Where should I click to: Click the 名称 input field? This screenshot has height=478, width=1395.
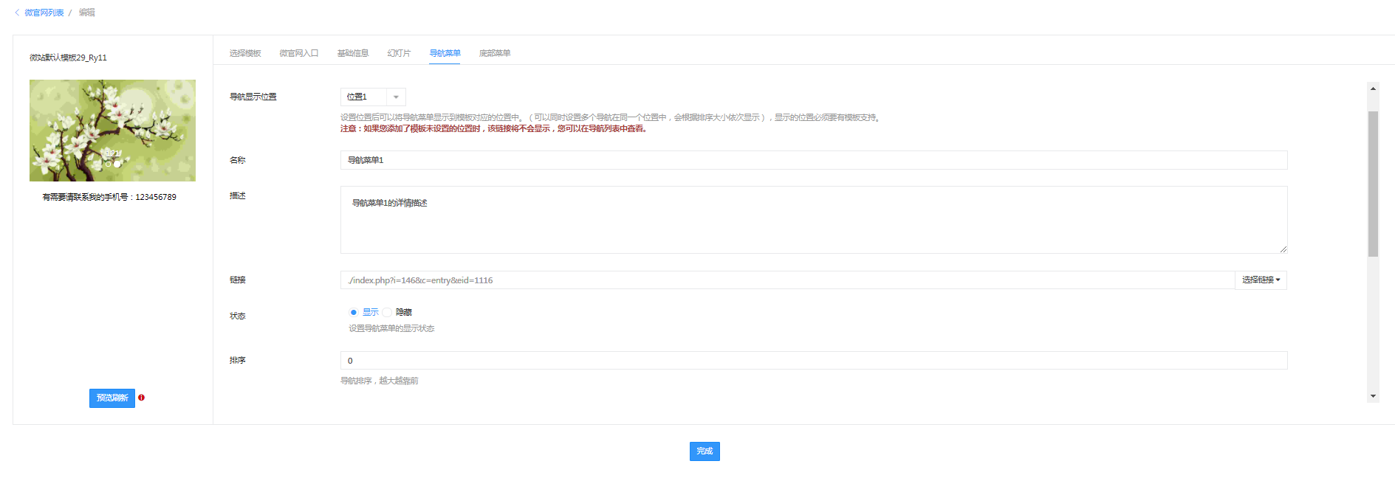point(813,160)
